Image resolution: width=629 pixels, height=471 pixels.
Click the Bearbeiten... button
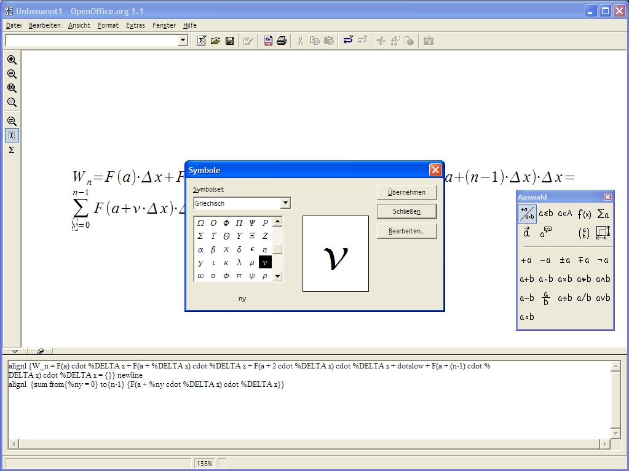406,232
